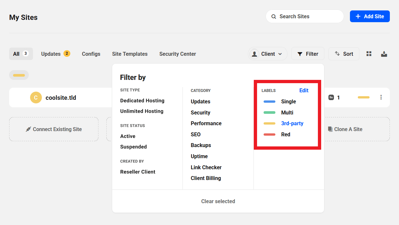Select the Red label text

pos(286,134)
